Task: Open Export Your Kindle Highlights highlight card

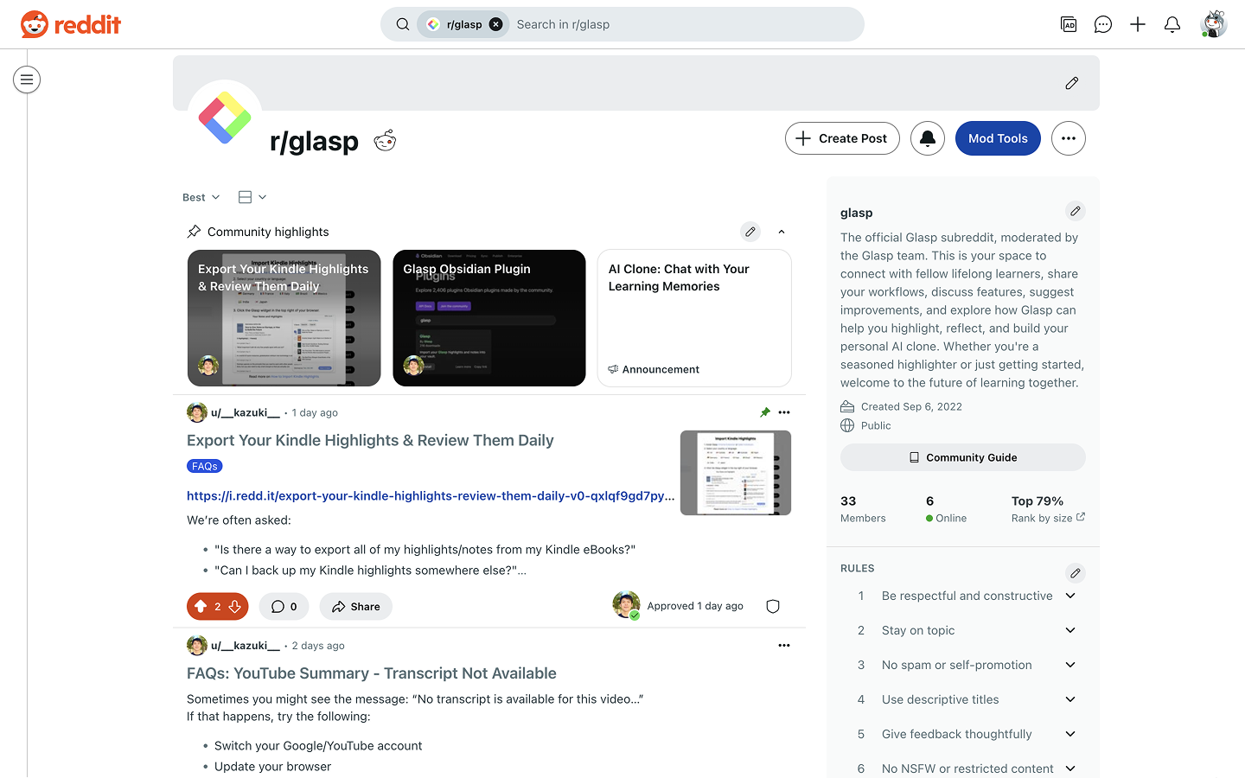Action: pos(284,318)
